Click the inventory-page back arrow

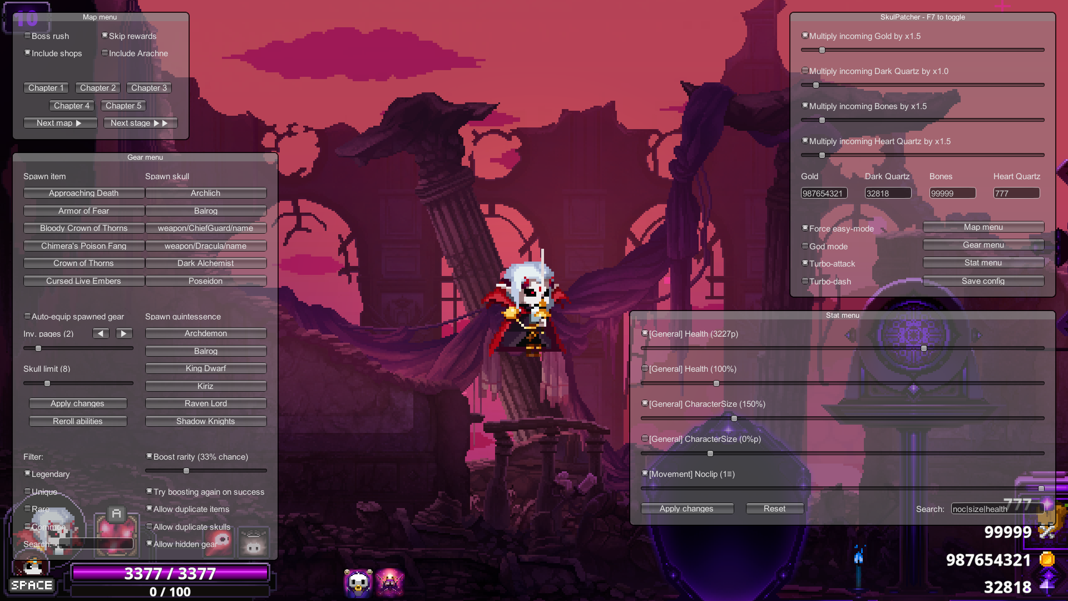101,333
